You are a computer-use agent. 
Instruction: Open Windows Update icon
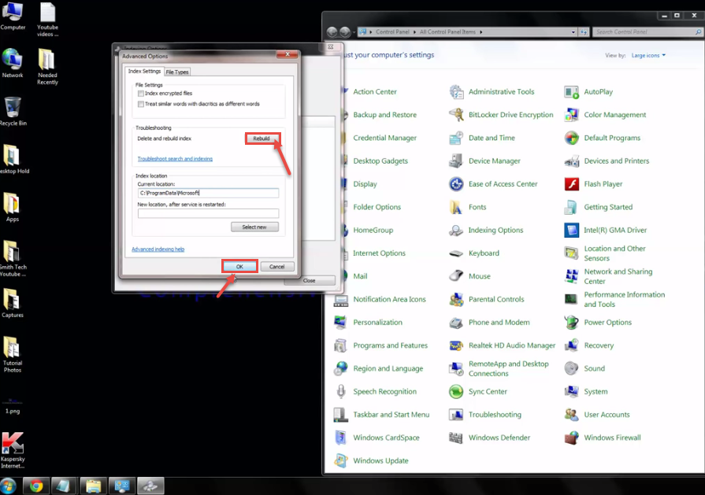[341, 460]
